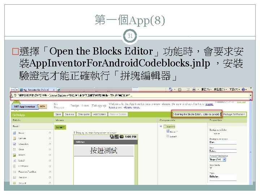Toggle Display Invisible Components in Viewer checkbox
Screen dimensions: 260x195
click(x=75, y=133)
